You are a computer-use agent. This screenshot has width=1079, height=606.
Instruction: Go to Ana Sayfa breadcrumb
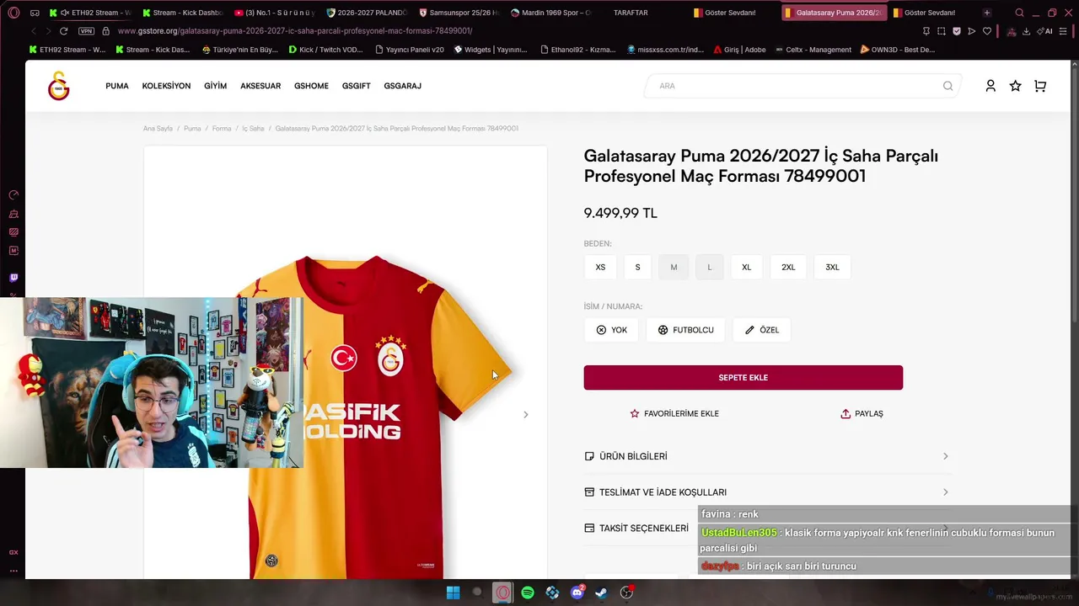[x=158, y=129]
